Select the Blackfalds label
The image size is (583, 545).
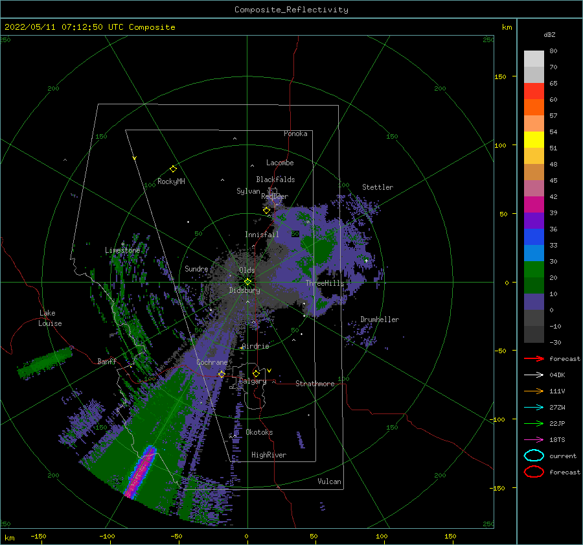[x=275, y=180]
